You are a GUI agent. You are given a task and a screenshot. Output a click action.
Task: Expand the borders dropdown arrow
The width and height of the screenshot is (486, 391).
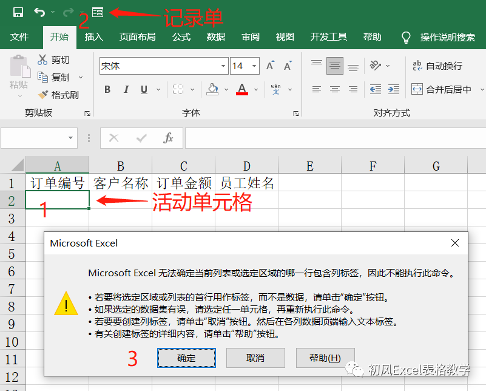pos(192,90)
